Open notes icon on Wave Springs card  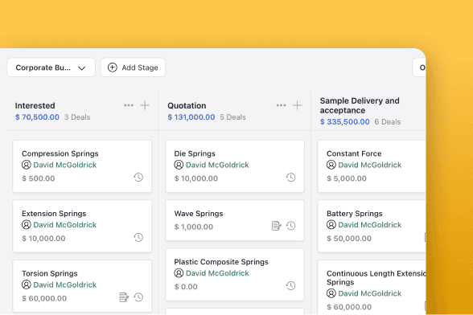pyautogui.click(x=277, y=226)
